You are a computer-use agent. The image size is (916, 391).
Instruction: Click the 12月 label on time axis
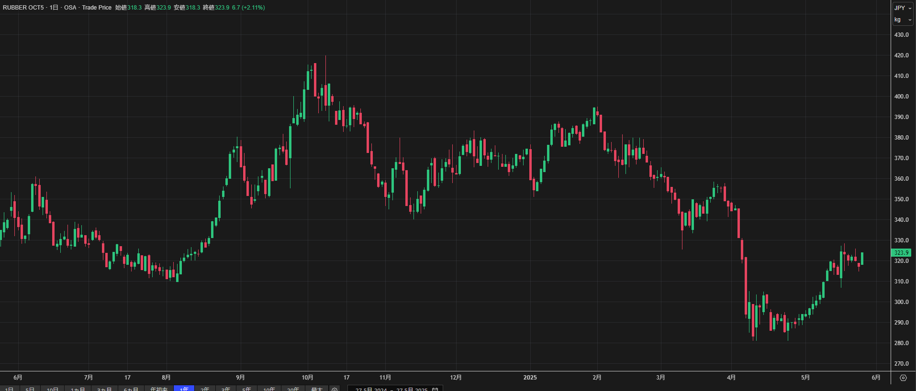point(456,378)
